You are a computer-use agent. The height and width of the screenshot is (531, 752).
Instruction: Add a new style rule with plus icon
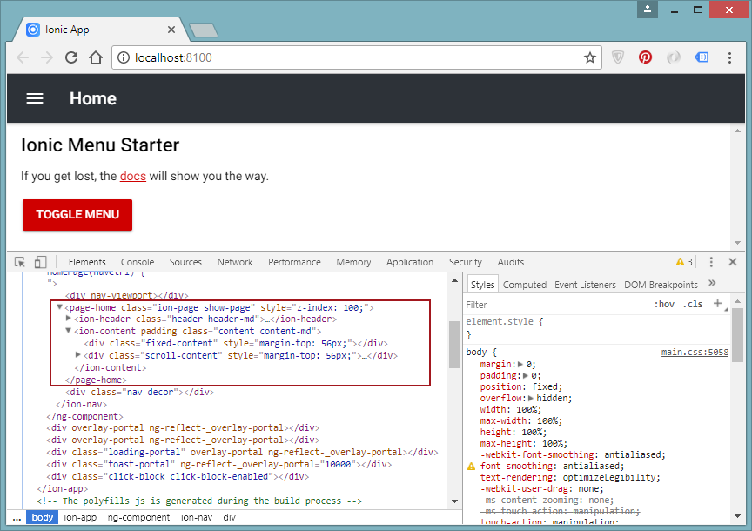(717, 303)
